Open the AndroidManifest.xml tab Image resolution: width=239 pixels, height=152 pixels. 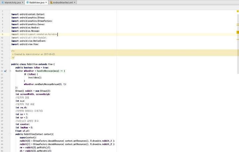coord(63,2)
